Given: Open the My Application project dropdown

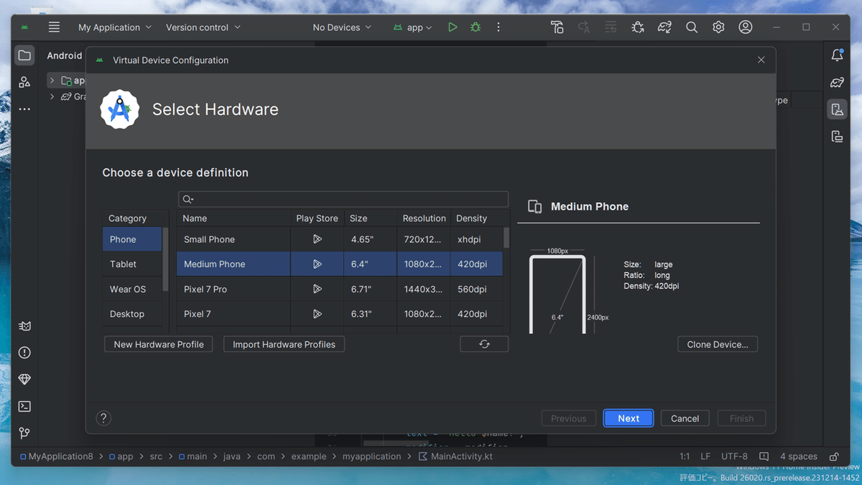Looking at the screenshot, I should click(115, 27).
